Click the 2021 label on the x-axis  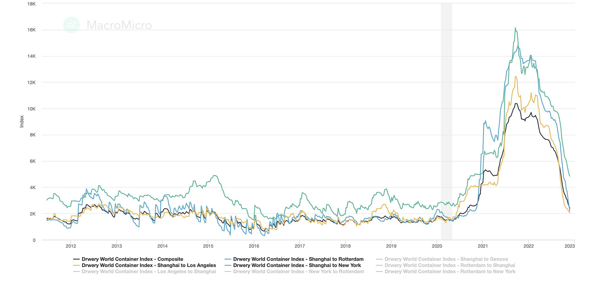pyautogui.click(x=483, y=246)
